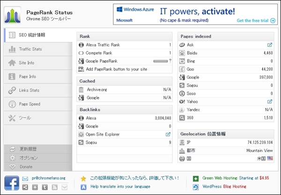
Task: Rate extension via star link この拡張機能が気に入ったなら
Action: click(134, 178)
